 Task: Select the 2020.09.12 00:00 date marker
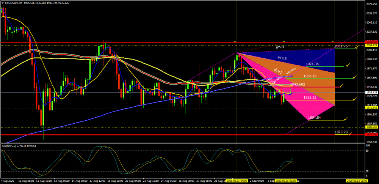coord(357,181)
